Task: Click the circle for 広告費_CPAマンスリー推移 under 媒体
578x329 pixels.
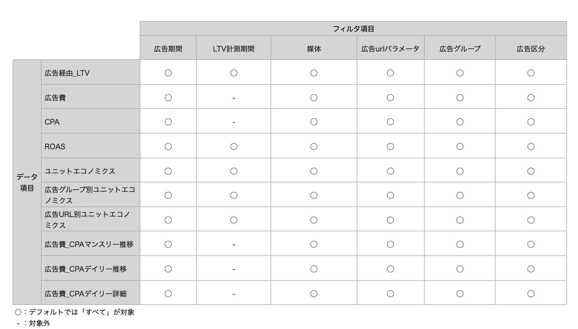Action: (314, 244)
